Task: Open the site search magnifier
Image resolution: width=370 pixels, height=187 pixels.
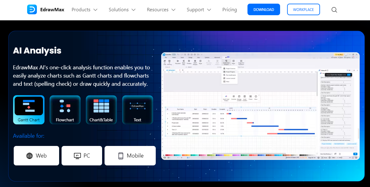Action: (334, 10)
